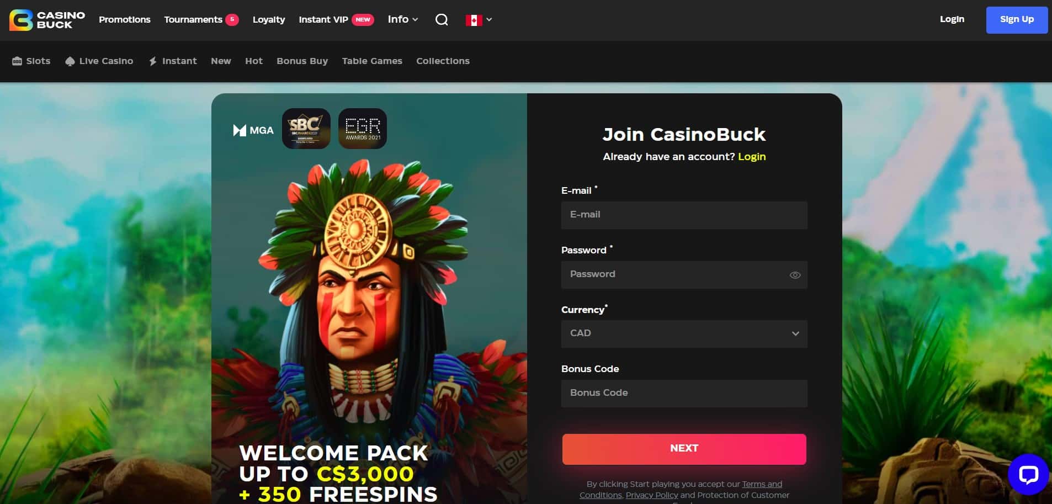The image size is (1052, 504).
Task: Expand the CAD currency dropdown
Action: (684, 334)
